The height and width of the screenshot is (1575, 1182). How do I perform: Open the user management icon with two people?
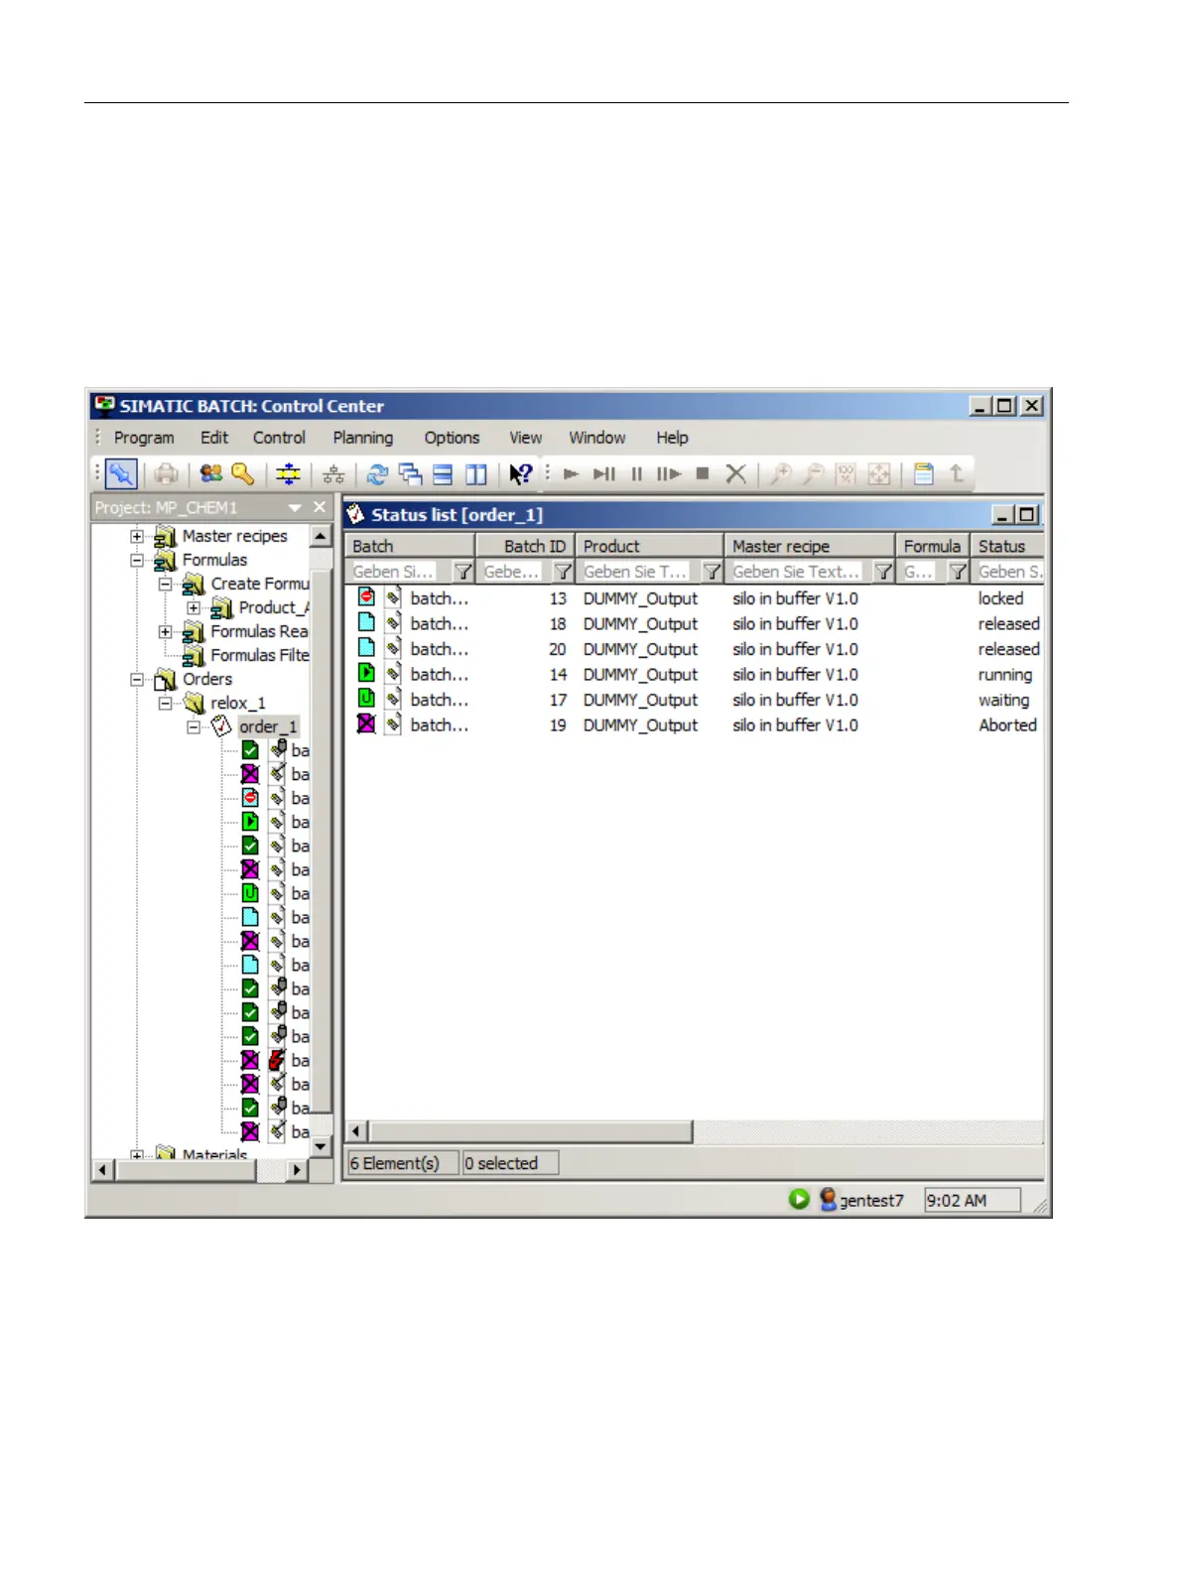point(211,474)
